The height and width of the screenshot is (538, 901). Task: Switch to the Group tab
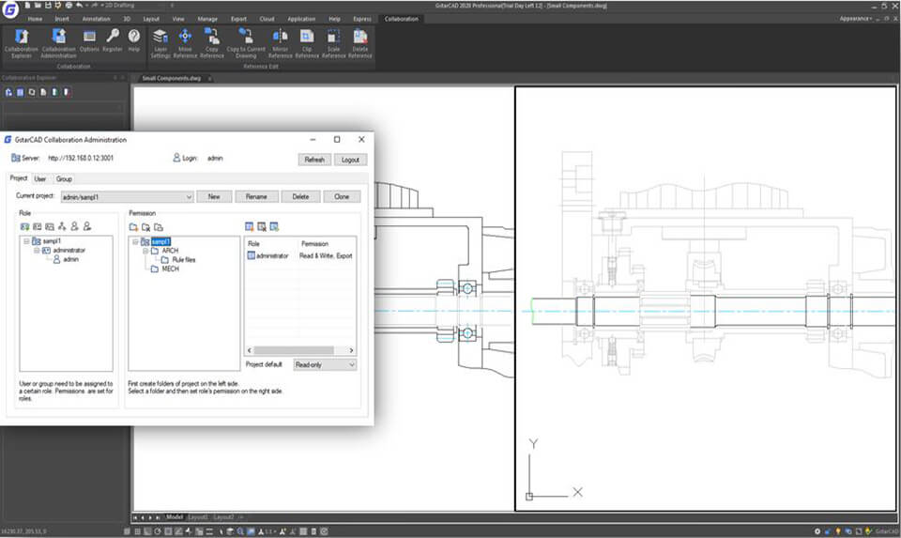coord(64,179)
